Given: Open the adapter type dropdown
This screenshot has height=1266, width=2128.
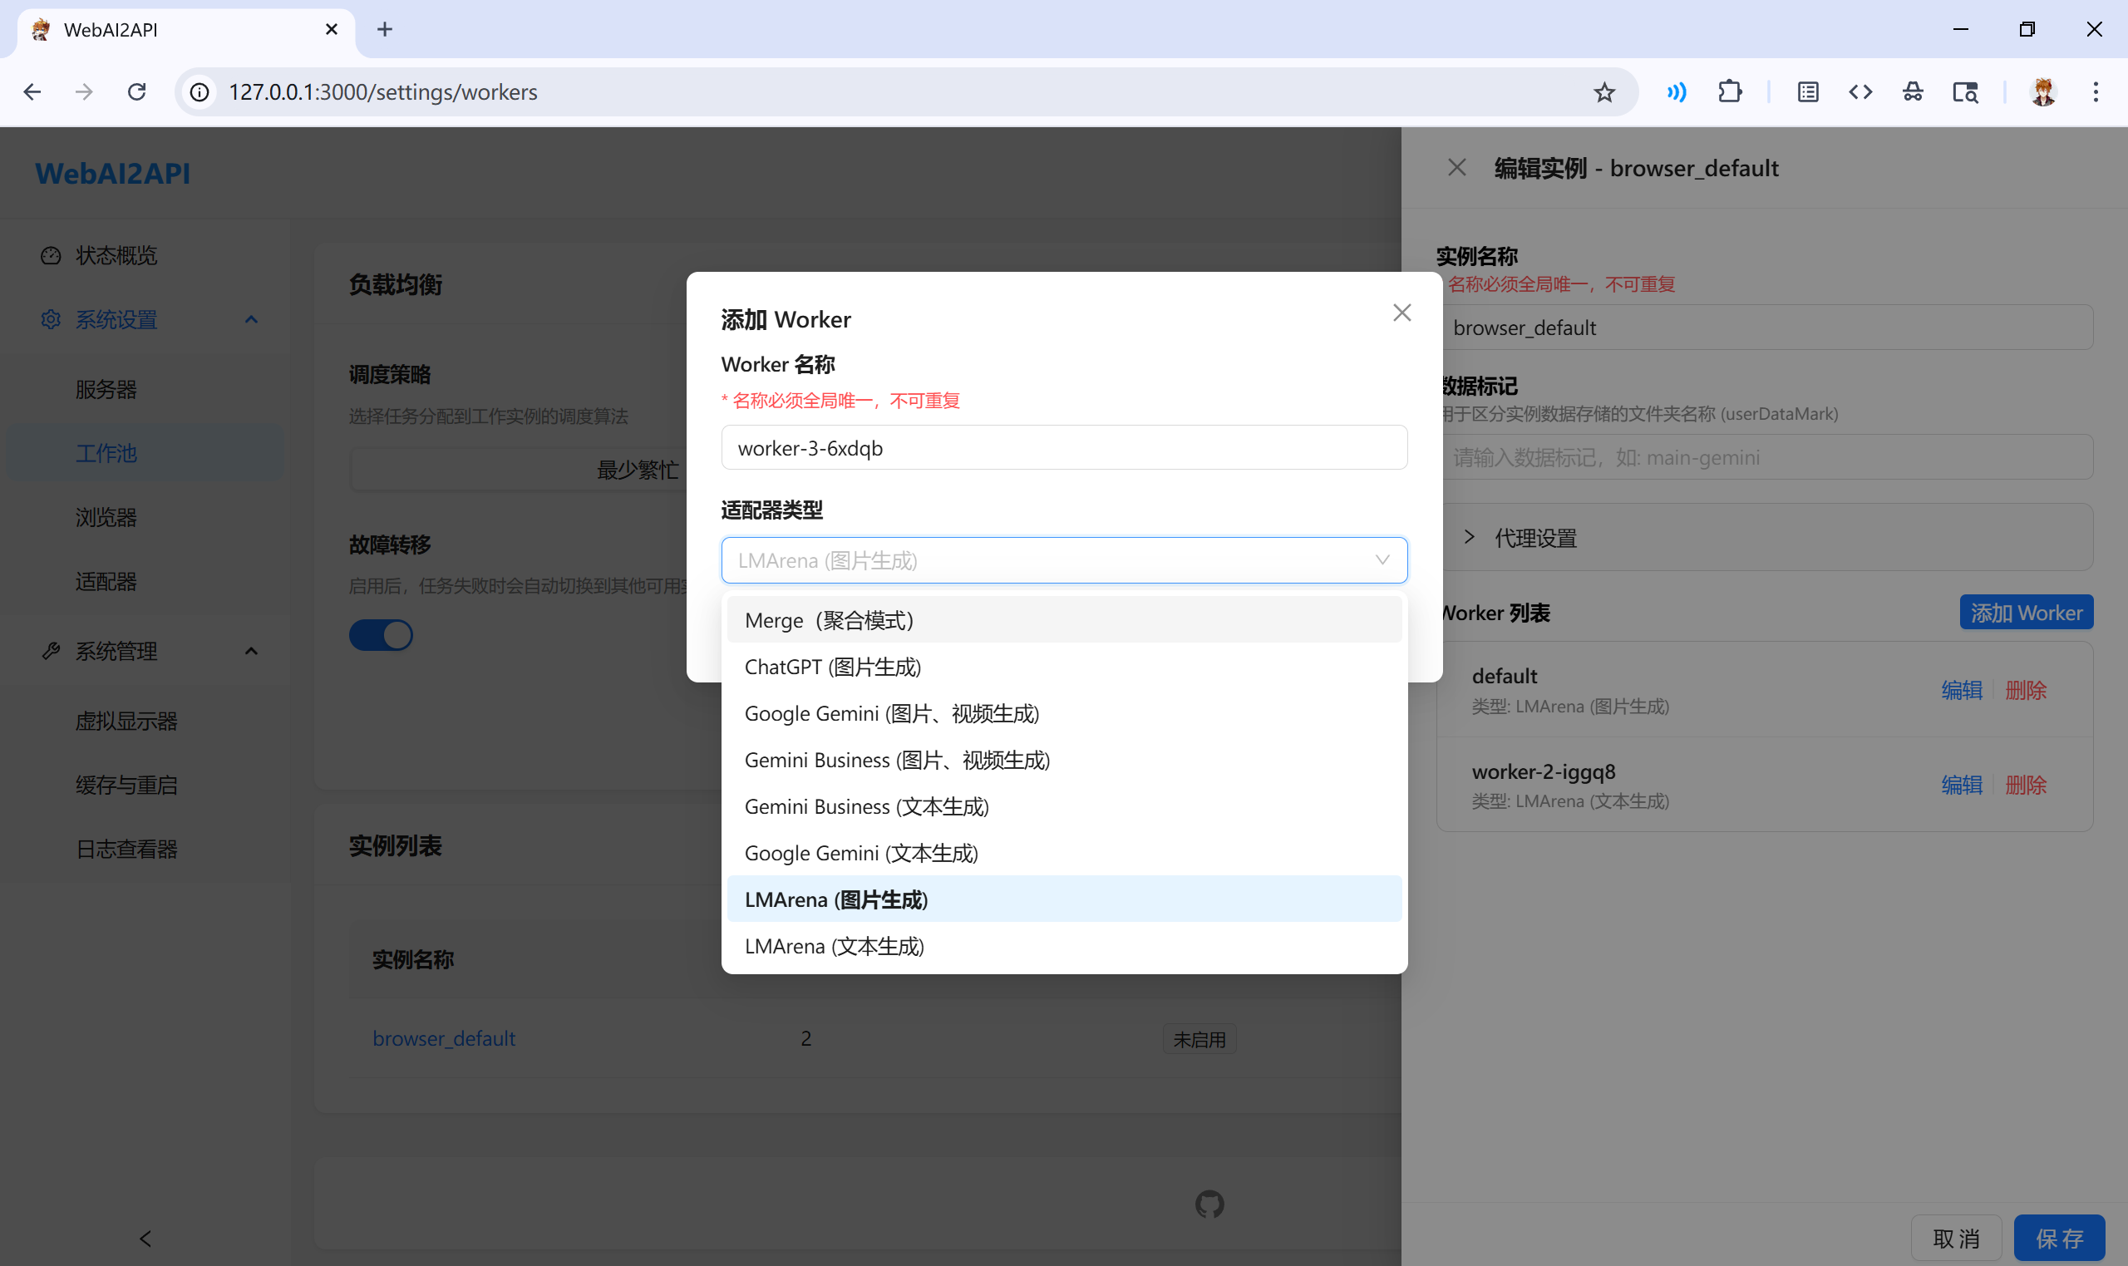Looking at the screenshot, I should point(1063,560).
